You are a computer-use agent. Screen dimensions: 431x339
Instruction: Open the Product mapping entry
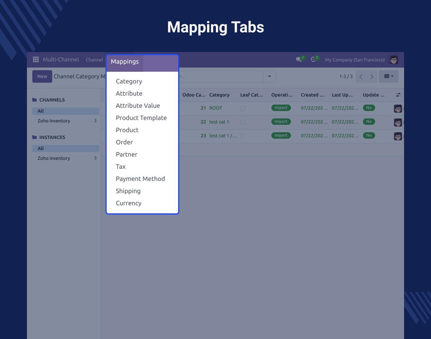tap(127, 130)
